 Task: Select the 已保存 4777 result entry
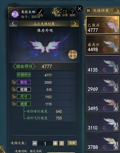[x=103, y=25]
